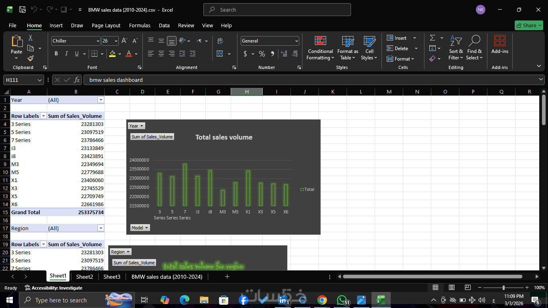Viewport: 548px width, 308px height.
Task: Click the Fill down icon
Action: 432,48
